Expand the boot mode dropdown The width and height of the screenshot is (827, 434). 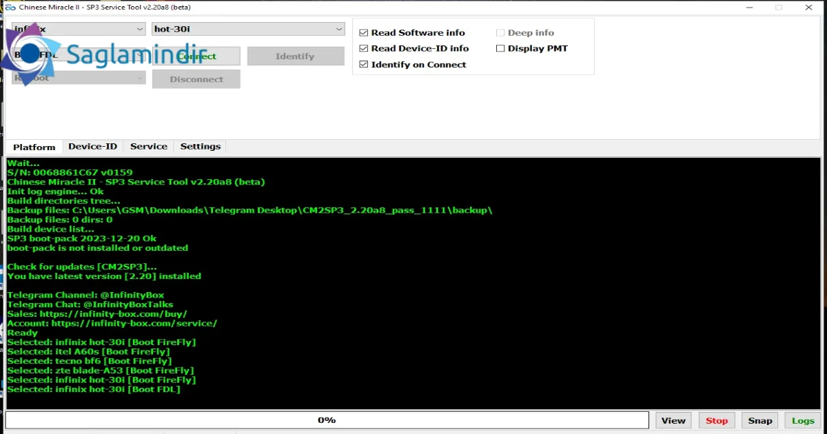point(79,54)
